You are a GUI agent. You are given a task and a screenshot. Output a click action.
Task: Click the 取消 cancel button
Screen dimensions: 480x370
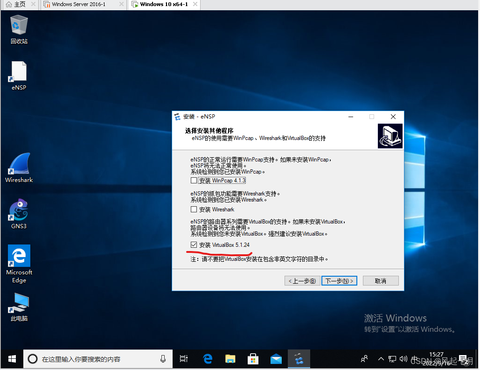click(381, 280)
